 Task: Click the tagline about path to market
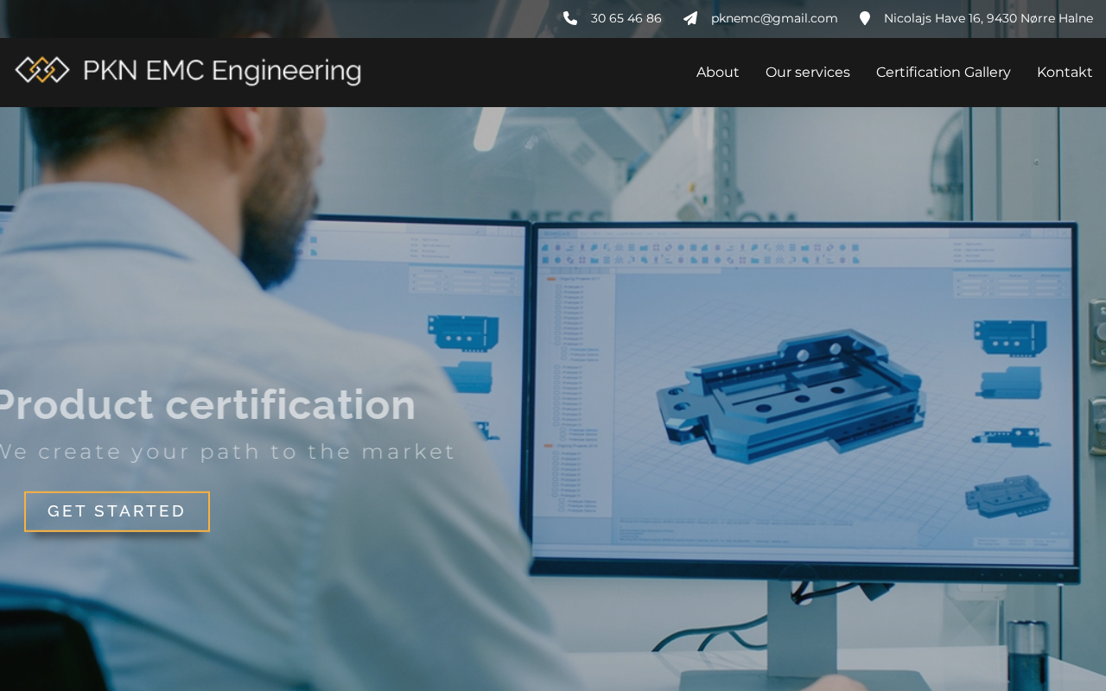click(x=226, y=452)
